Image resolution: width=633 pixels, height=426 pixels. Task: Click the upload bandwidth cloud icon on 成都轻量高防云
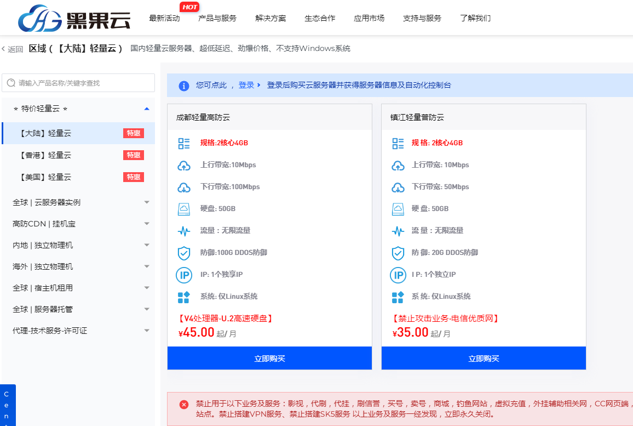184,165
